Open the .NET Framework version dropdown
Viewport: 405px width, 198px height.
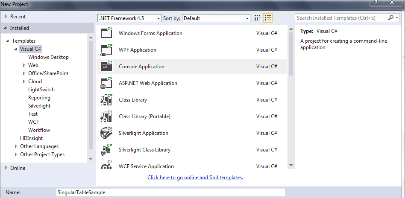tap(129, 18)
